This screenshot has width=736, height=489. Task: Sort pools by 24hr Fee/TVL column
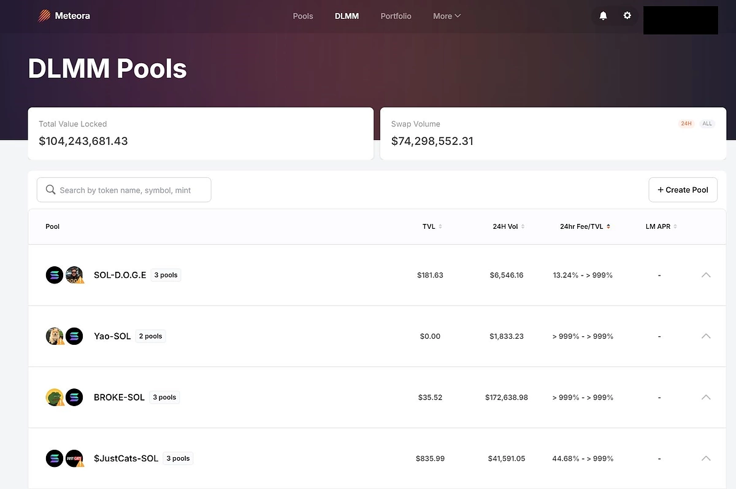click(x=585, y=226)
